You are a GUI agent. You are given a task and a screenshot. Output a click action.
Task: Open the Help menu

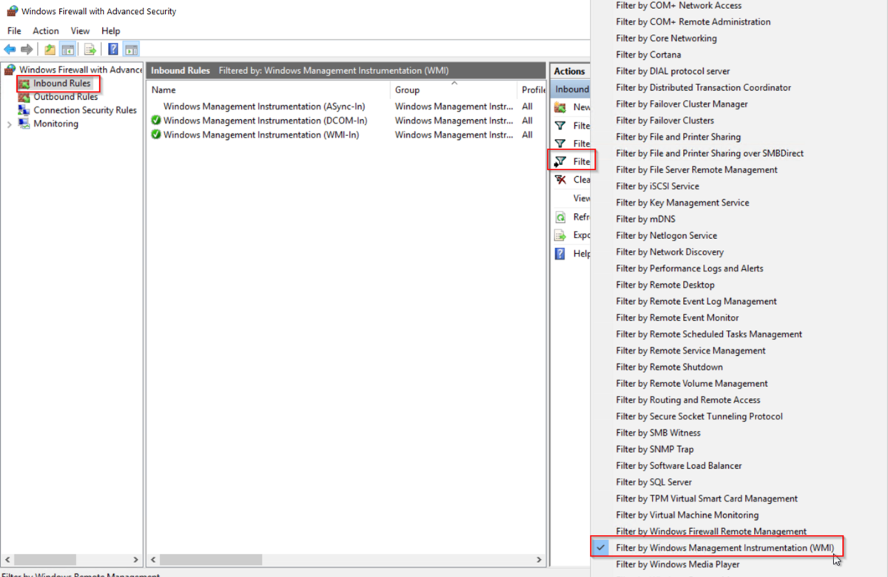tap(111, 31)
